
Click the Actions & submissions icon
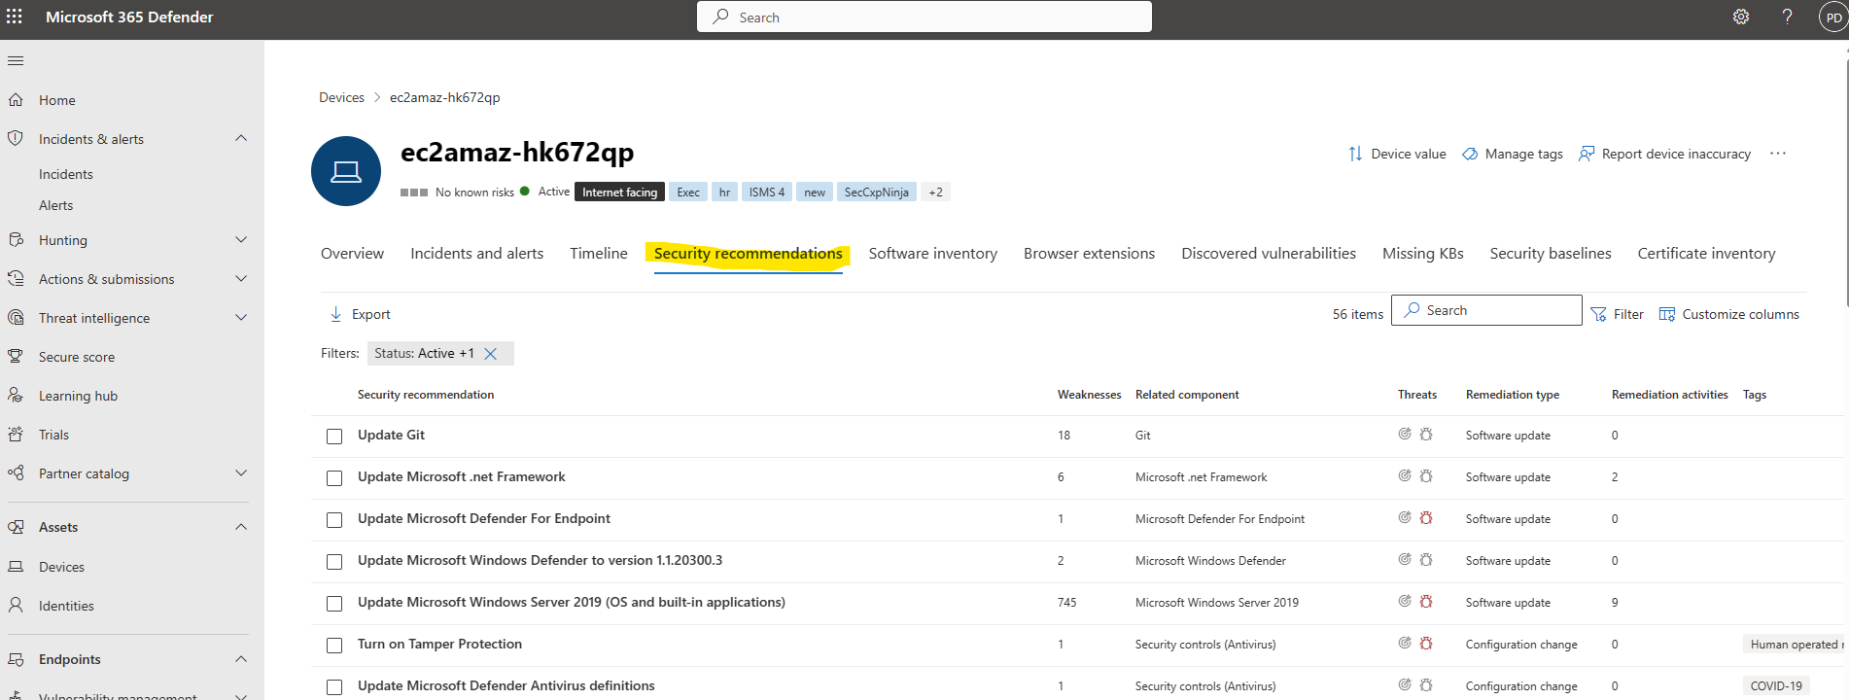[16, 279]
